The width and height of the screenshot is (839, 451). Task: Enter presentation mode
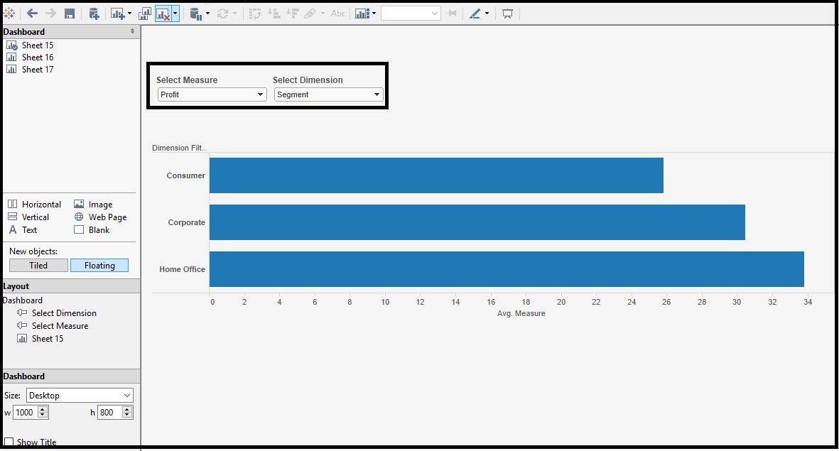507,13
